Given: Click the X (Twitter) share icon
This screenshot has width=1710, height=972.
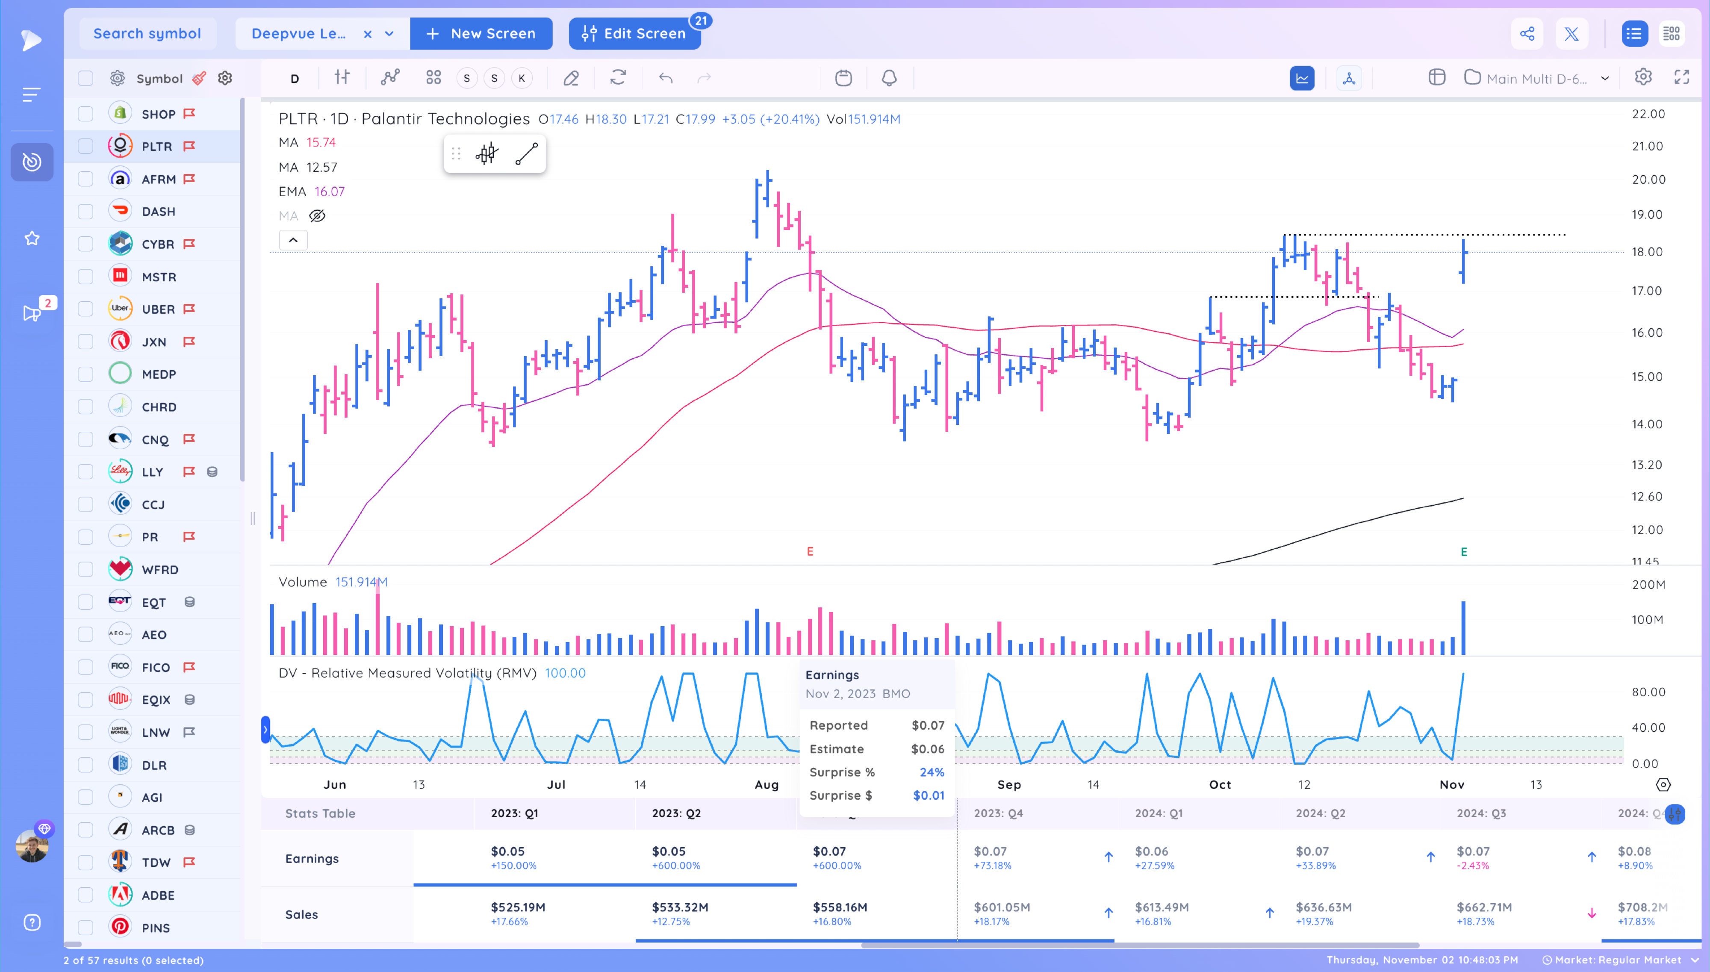Looking at the screenshot, I should pyautogui.click(x=1572, y=33).
